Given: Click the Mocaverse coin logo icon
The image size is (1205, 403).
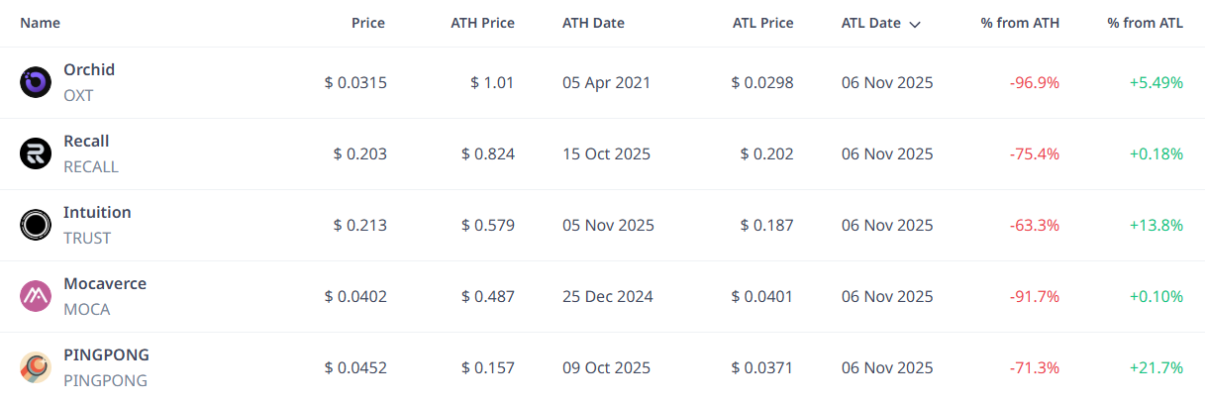Looking at the screenshot, I should tap(36, 296).
